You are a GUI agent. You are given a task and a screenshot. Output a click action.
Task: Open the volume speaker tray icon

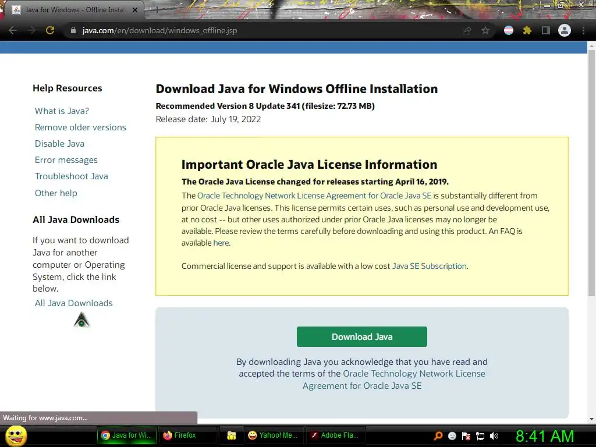(494, 436)
